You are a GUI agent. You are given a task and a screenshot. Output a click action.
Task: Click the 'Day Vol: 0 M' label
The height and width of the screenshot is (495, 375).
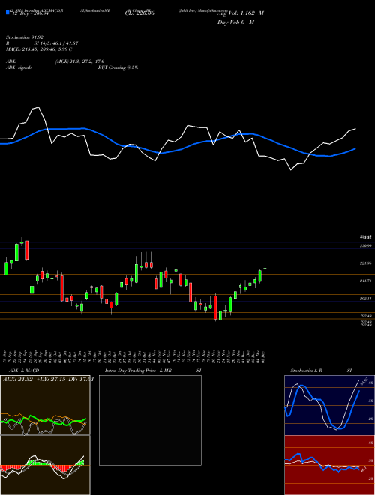(x=235, y=22)
